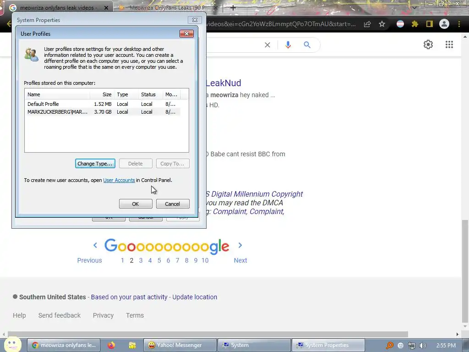Switch to System taskbar window
Image resolution: width=469 pixels, height=352 pixels.
click(254, 345)
